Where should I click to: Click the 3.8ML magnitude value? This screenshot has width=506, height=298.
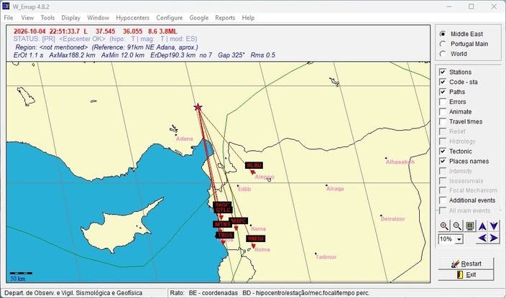tap(167, 32)
